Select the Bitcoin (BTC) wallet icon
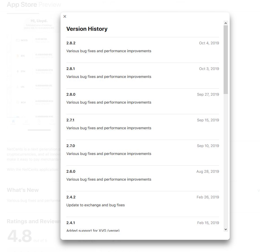The width and height of the screenshot is (260, 252). coord(18,56)
